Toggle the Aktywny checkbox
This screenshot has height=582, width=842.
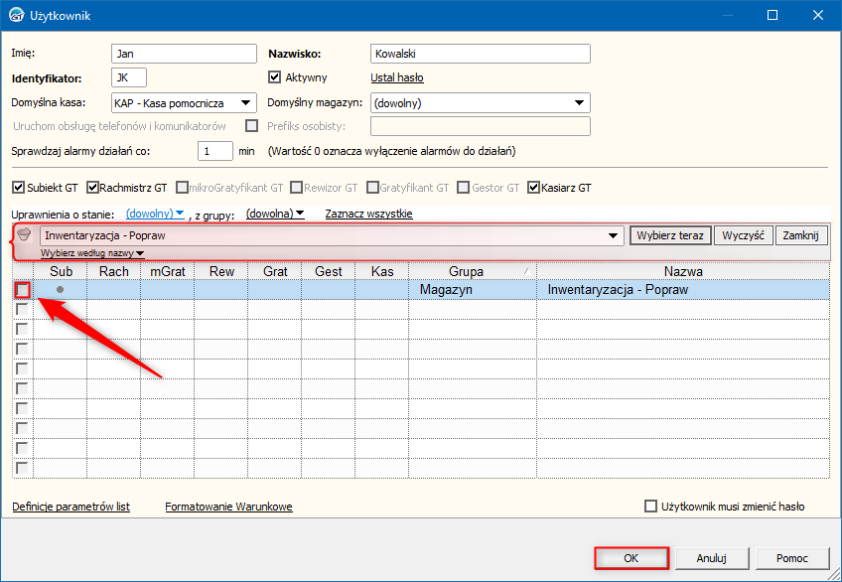point(274,77)
